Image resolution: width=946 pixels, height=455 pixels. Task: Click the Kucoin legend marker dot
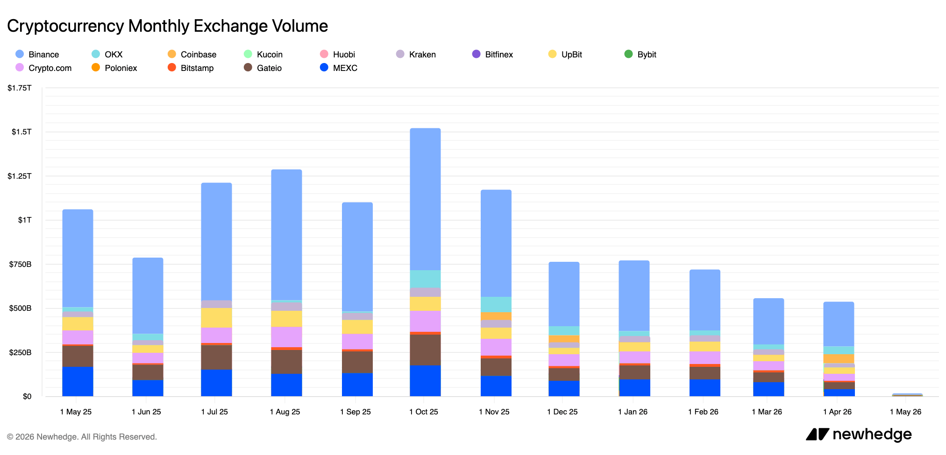[x=248, y=54]
